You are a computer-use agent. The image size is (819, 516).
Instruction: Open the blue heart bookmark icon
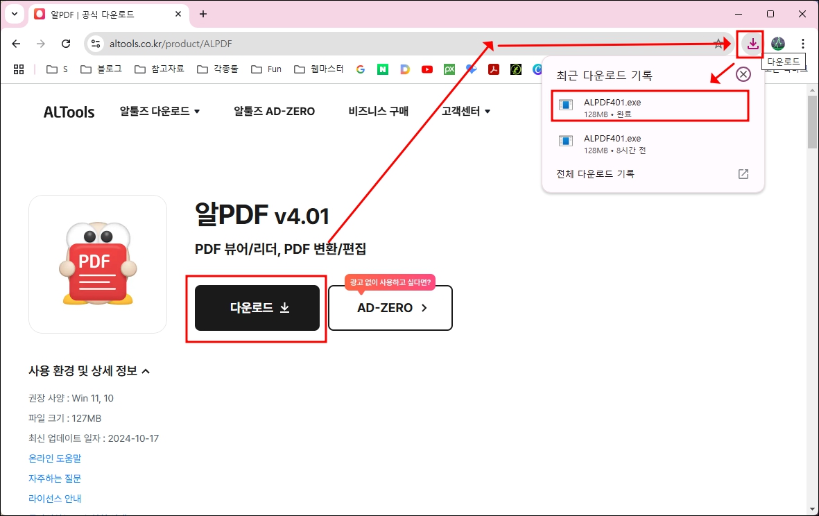[x=472, y=69]
